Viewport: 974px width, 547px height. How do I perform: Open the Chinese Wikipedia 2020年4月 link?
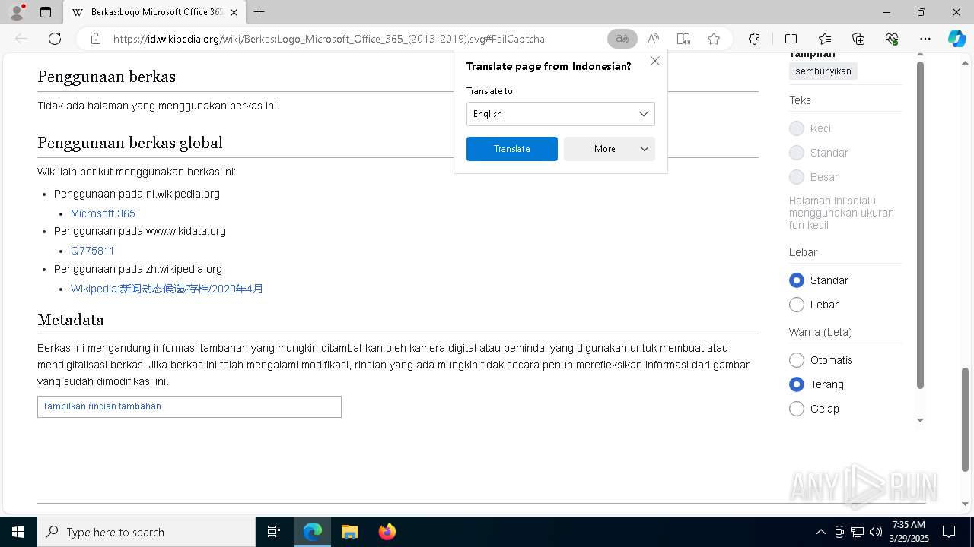pos(167,289)
